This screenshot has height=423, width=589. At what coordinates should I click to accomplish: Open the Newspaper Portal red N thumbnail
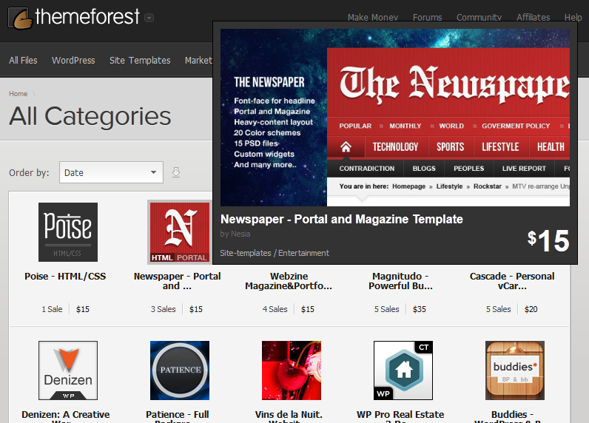(x=180, y=232)
